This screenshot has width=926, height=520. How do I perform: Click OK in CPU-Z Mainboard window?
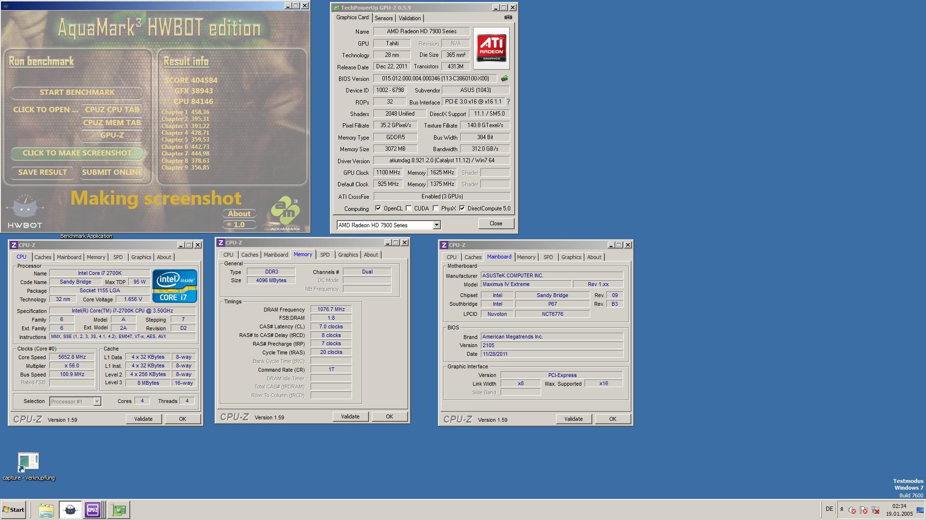tap(613, 419)
